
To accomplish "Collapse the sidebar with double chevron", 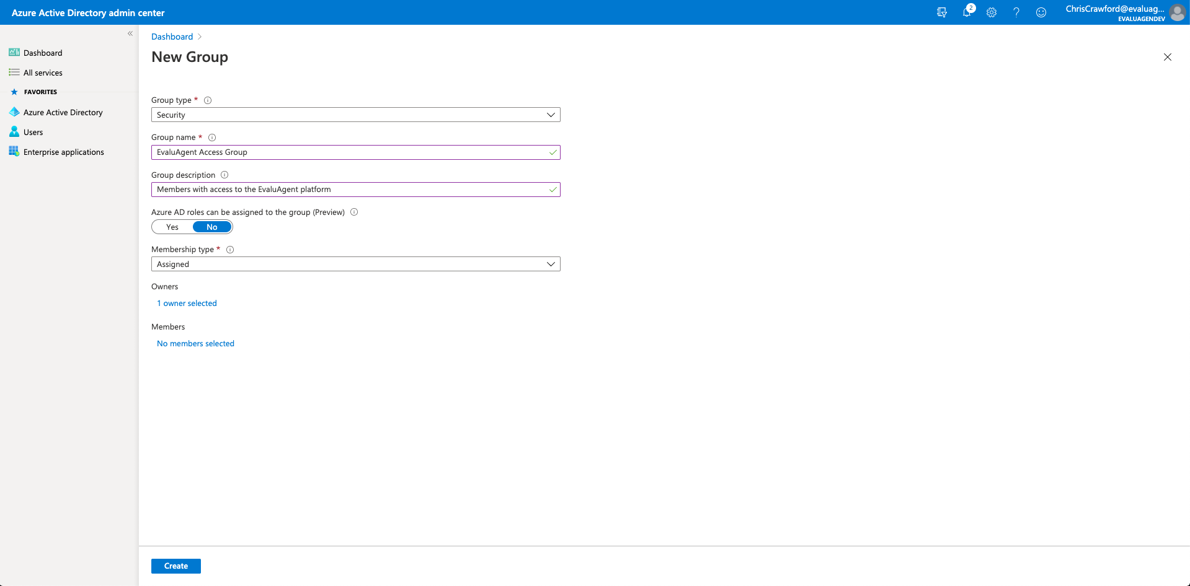I will click(x=130, y=33).
